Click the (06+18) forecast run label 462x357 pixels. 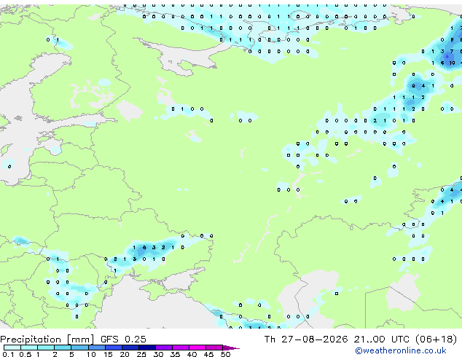tap(436, 340)
